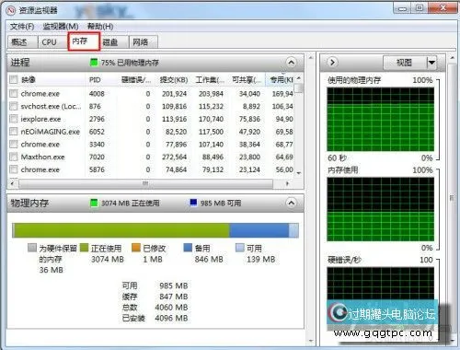This screenshot has width=460, height=350.
Task: Click the 已安装 4096 MB value
Action: 171,318
